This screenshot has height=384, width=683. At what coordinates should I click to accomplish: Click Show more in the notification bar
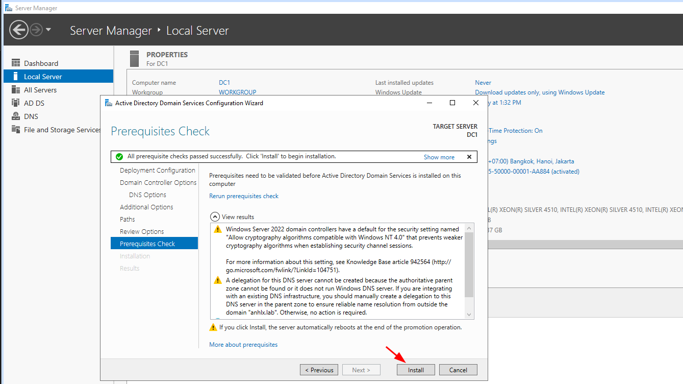pyautogui.click(x=439, y=157)
